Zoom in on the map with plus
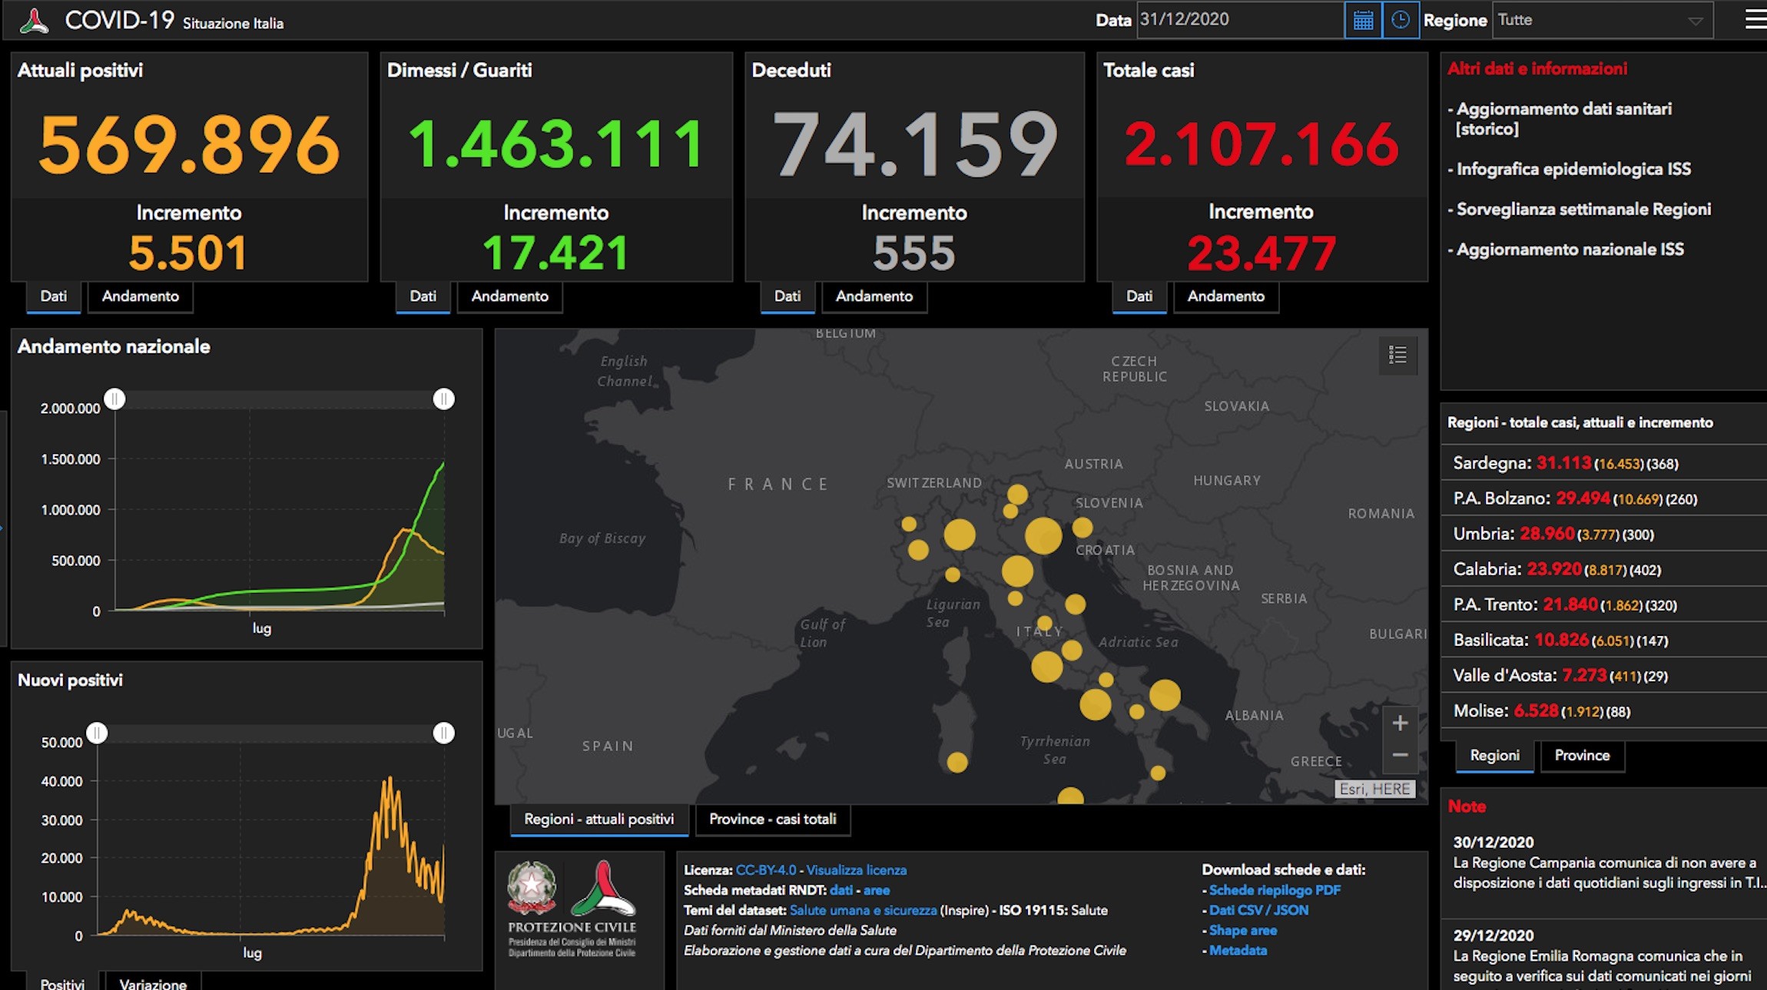Image resolution: width=1767 pixels, height=990 pixels. point(1400,723)
